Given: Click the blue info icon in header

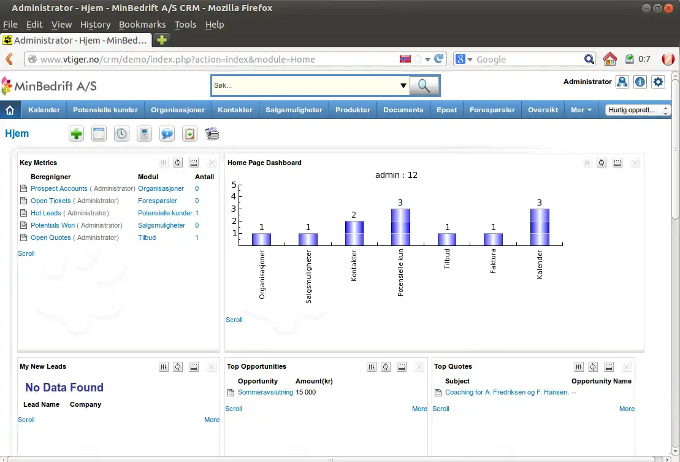Looking at the screenshot, I should [x=640, y=82].
